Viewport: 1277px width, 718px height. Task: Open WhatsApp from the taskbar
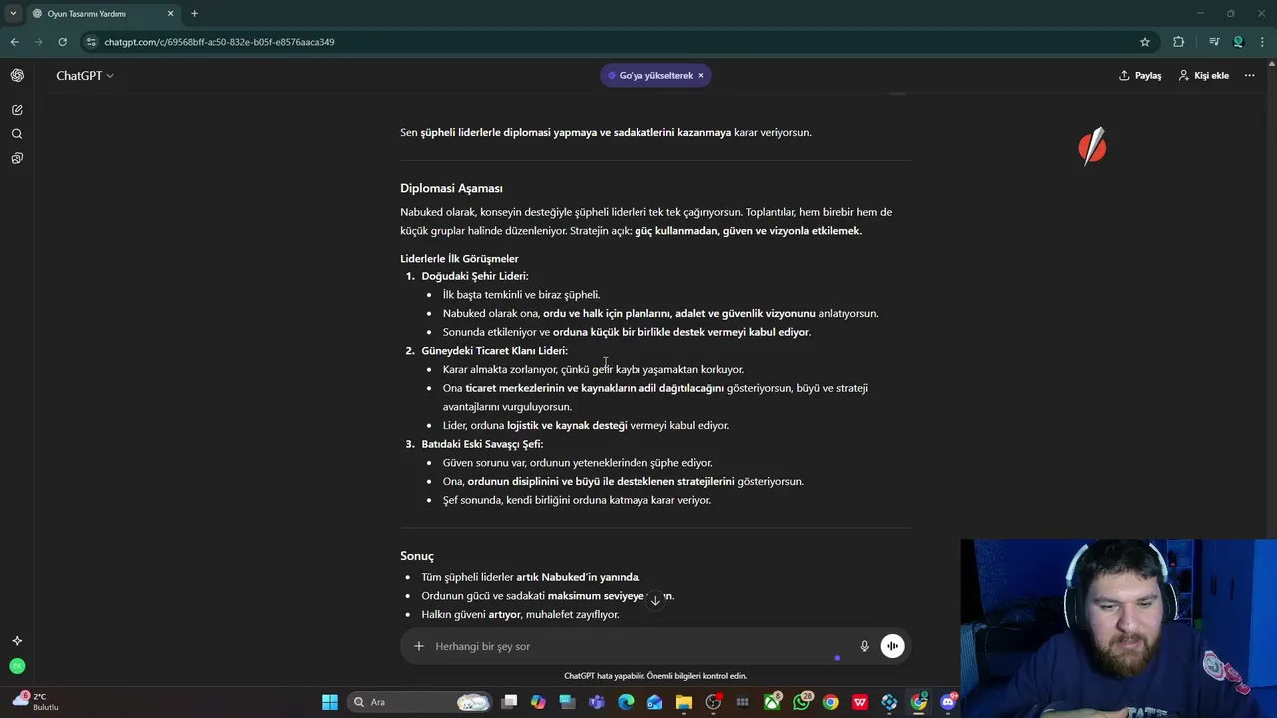tap(802, 702)
